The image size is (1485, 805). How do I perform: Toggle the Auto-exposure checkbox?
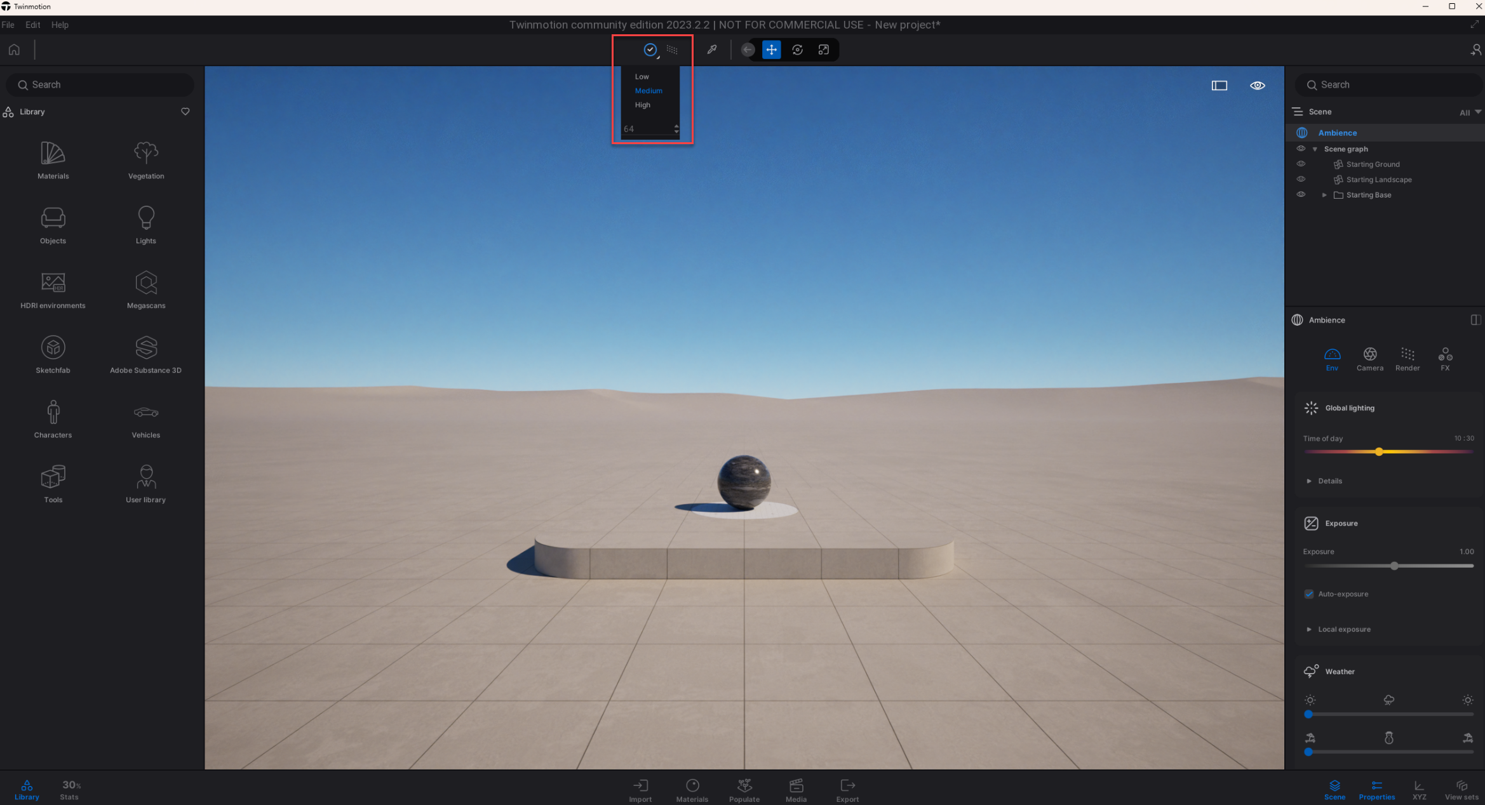(1309, 594)
